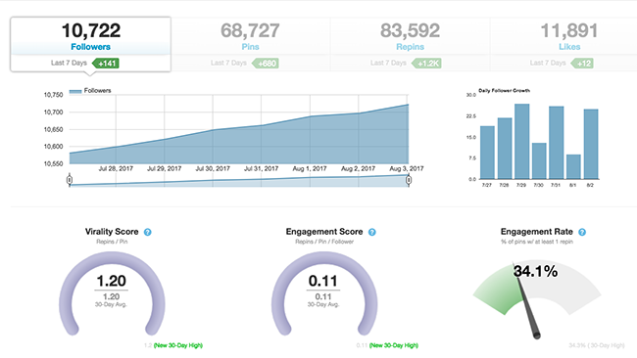The height and width of the screenshot is (358, 637).
Task: Open the Engagement Score help icon
Action: (x=372, y=233)
